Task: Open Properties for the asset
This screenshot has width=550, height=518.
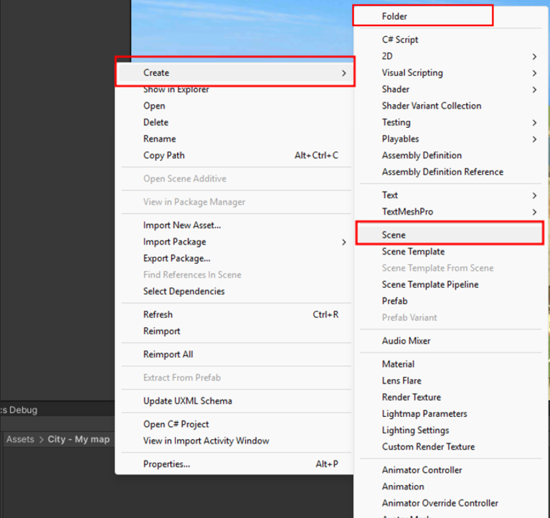Action: (166, 464)
